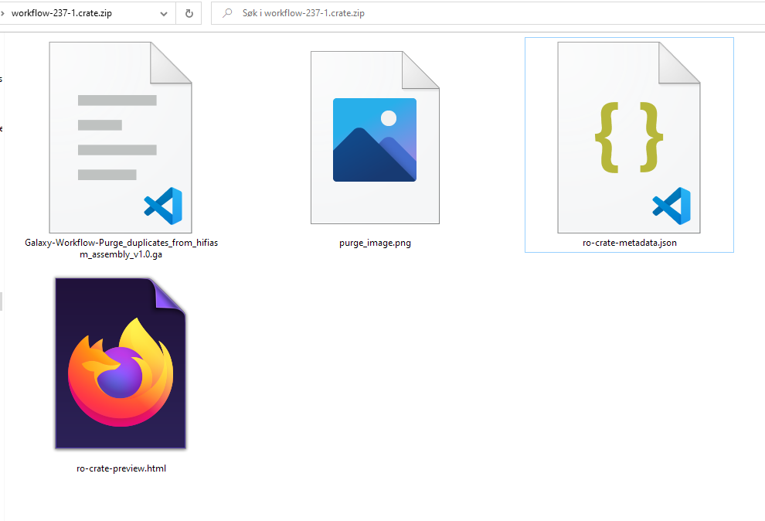Image resolution: width=765 pixels, height=521 pixels.
Task: Expand the breadcrumb chevron before workflow-237-1.crate.zip
Action: point(2,13)
